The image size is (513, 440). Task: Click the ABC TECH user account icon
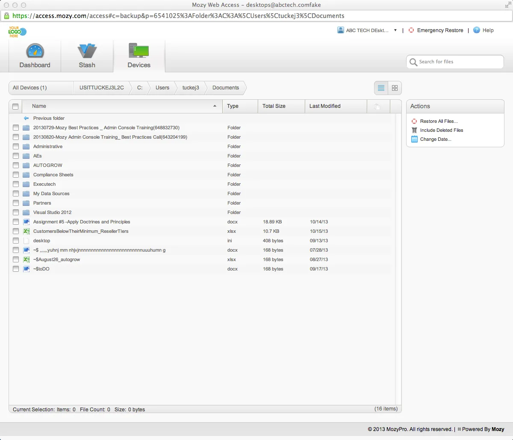coord(341,30)
